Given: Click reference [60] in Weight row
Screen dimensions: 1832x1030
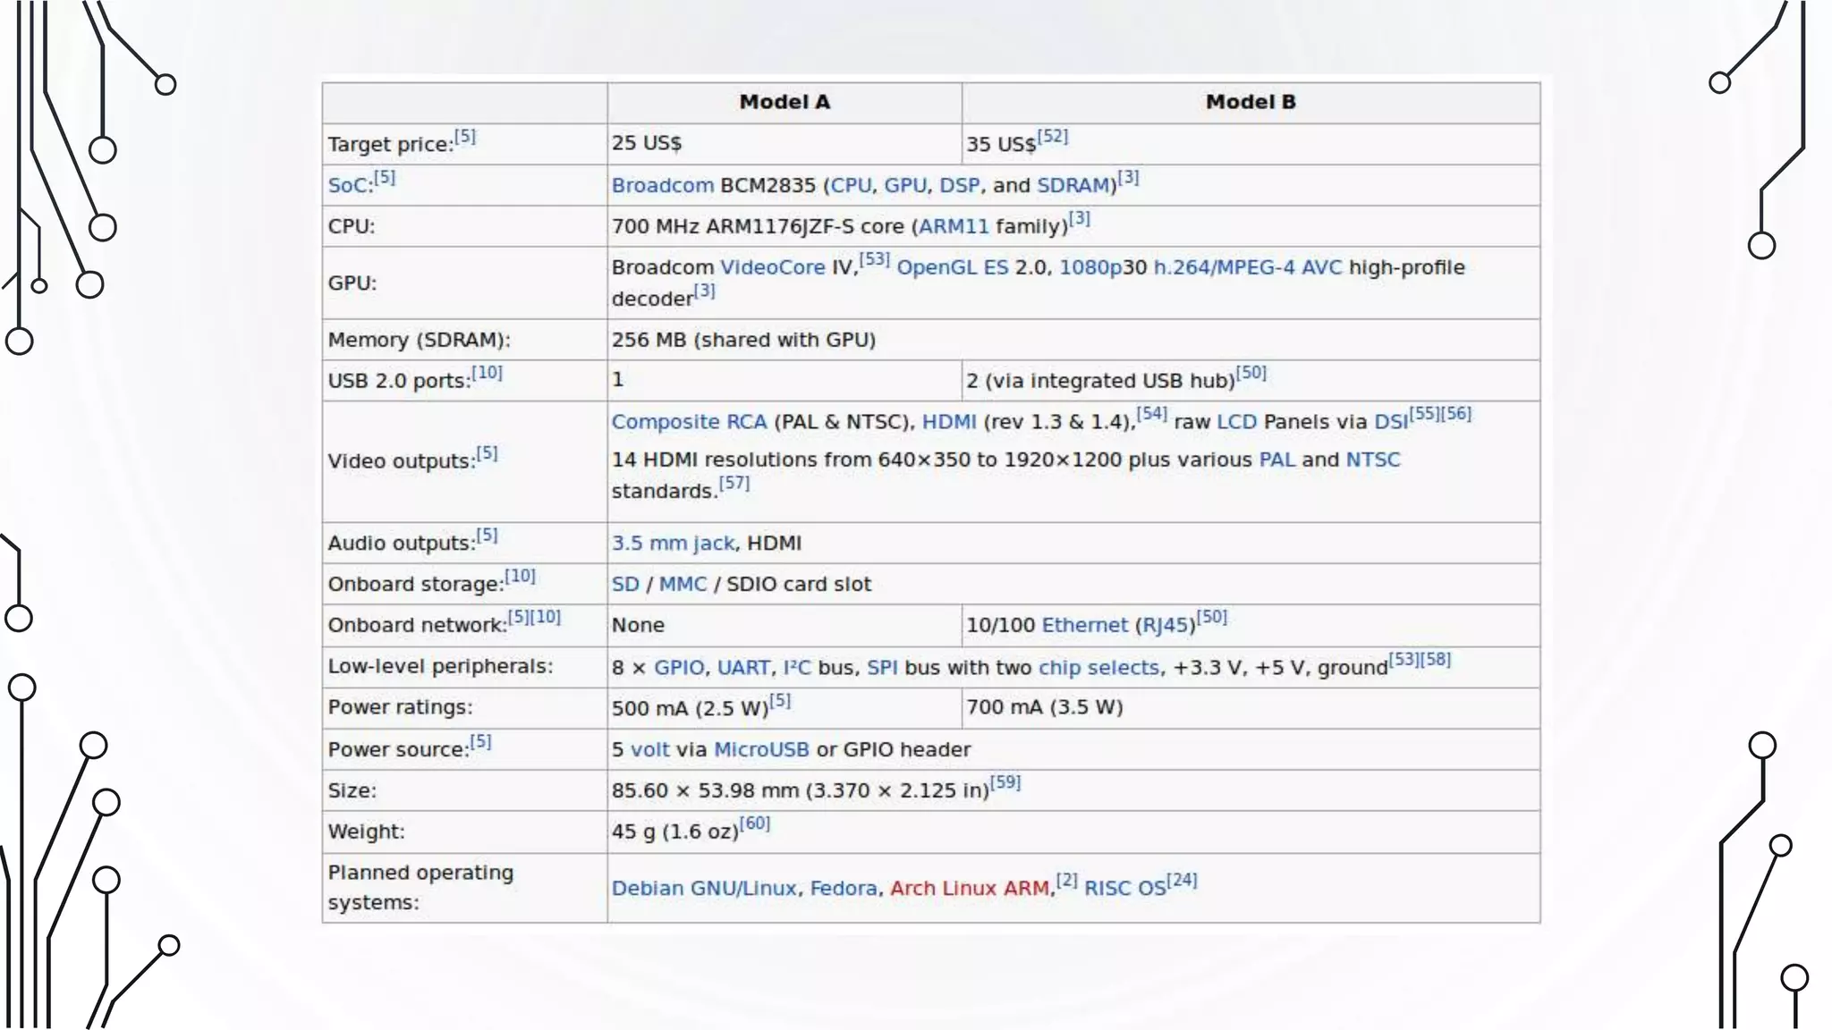Looking at the screenshot, I should coord(755,823).
